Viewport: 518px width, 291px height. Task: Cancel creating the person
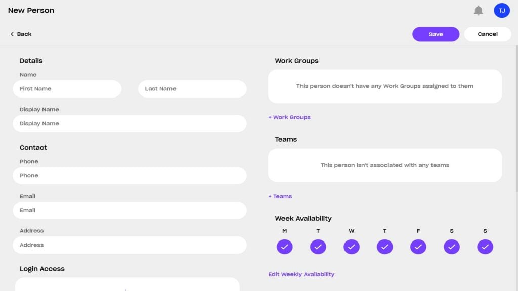(487, 34)
